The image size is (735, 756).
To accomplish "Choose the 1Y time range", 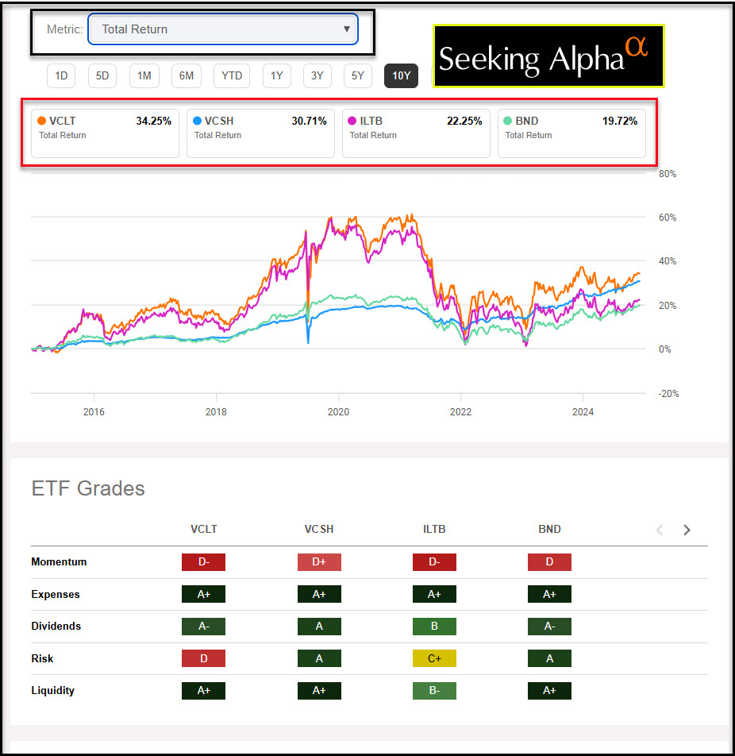I will click(276, 75).
